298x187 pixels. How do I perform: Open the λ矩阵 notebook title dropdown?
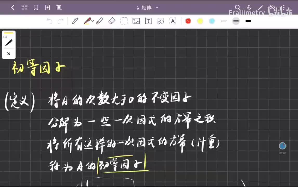147,8
